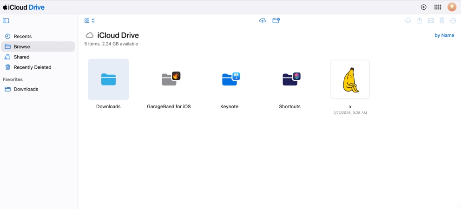Select the Downloads folder icon in grid
The height and width of the screenshot is (209, 461).
coord(108,79)
